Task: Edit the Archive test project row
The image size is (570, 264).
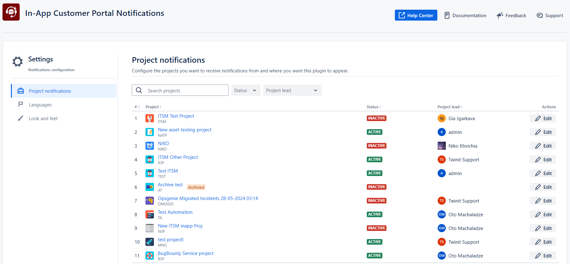Action: click(543, 187)
